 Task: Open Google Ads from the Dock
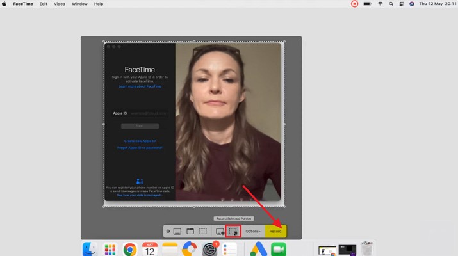click(259, 250)
